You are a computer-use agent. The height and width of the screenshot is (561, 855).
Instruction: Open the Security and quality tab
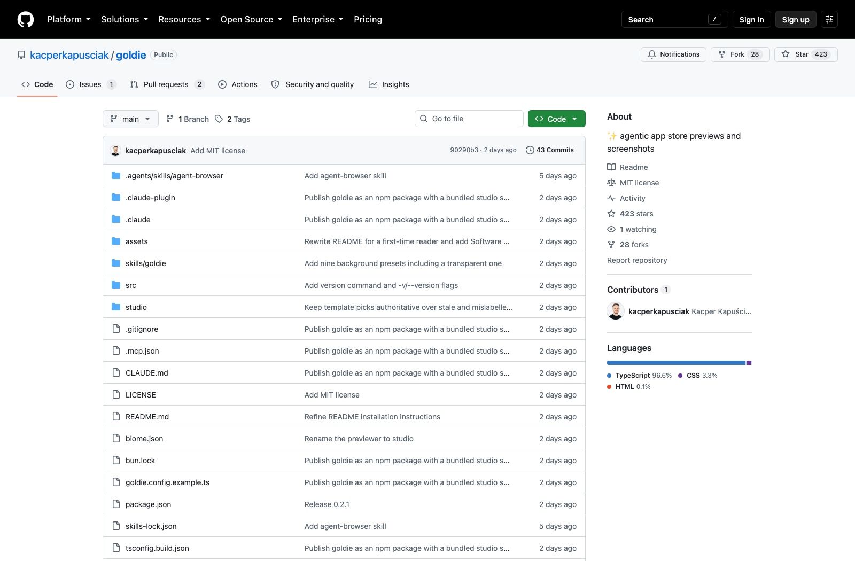coord(313,84)
